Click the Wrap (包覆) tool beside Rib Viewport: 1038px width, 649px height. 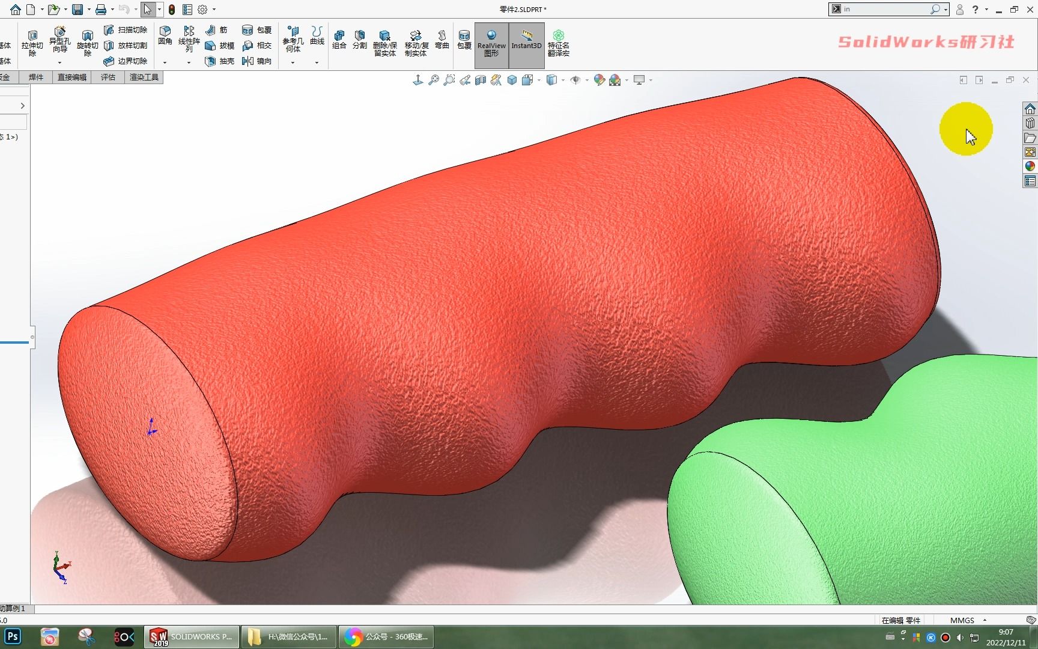[257, 29]
